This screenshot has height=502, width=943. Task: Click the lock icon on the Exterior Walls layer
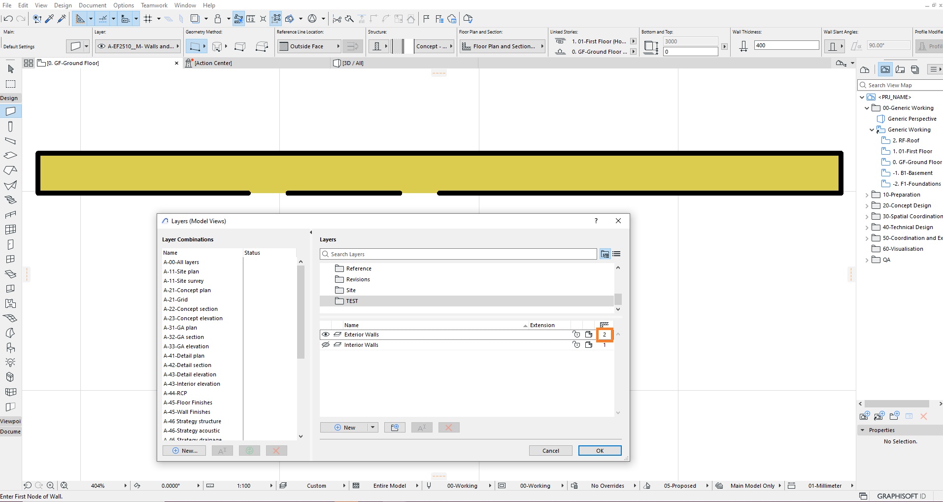(576, 335)
